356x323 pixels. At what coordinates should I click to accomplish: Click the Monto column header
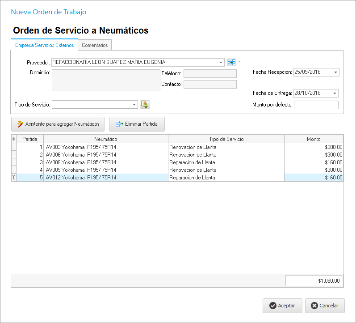pyautogui.click(x=314, y=139)
